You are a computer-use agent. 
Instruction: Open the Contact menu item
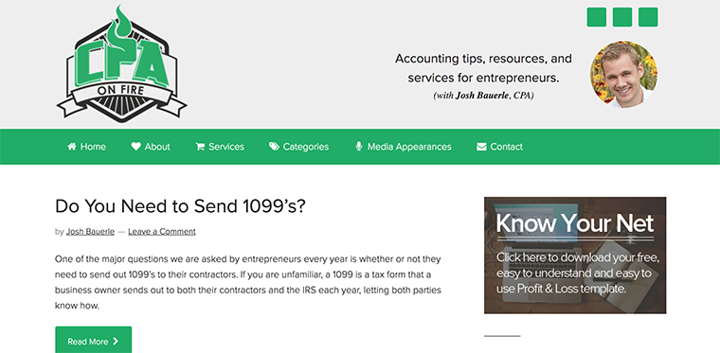[x=499, y=147]
